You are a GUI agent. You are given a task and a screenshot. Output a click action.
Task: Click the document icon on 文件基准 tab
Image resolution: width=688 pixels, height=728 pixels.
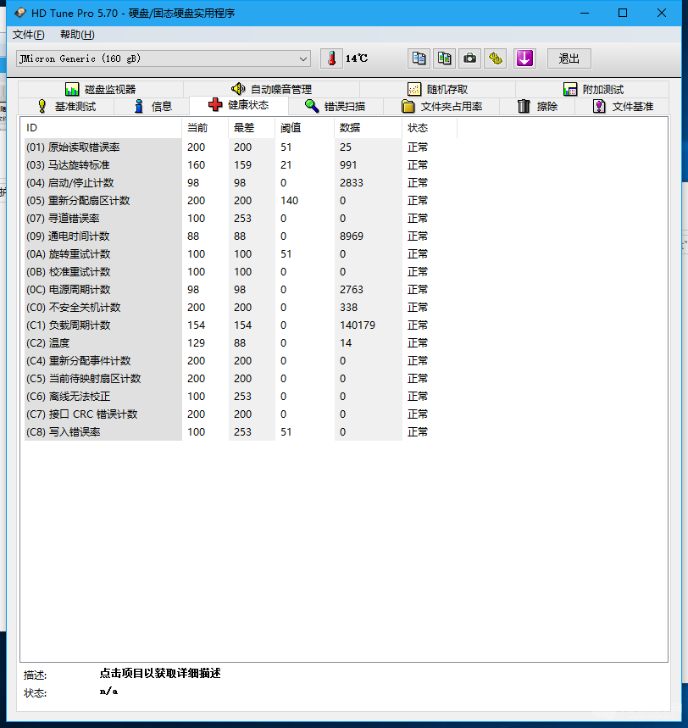coord(599,106)
